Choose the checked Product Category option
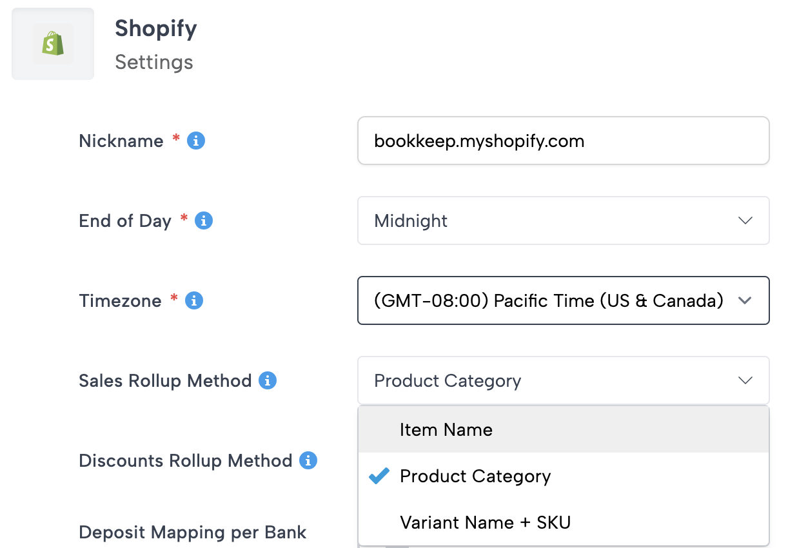Image resolution: width=788 pixels, height=548 pixels. (x=475, y=476)
